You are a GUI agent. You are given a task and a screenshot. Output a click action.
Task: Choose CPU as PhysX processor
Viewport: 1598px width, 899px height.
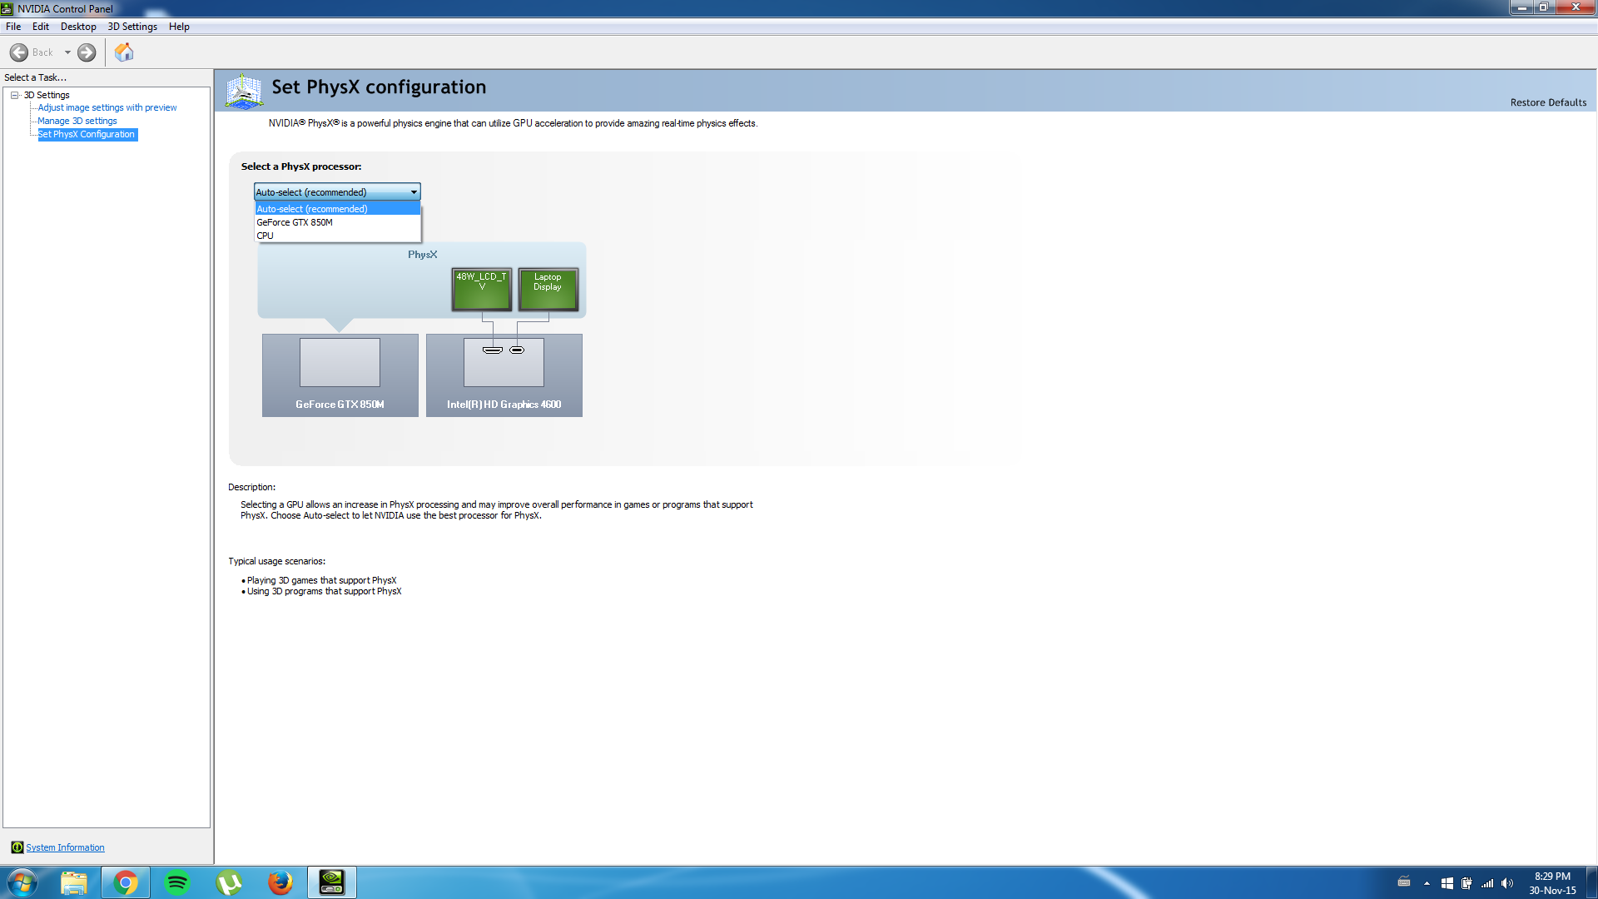point(337,236)
